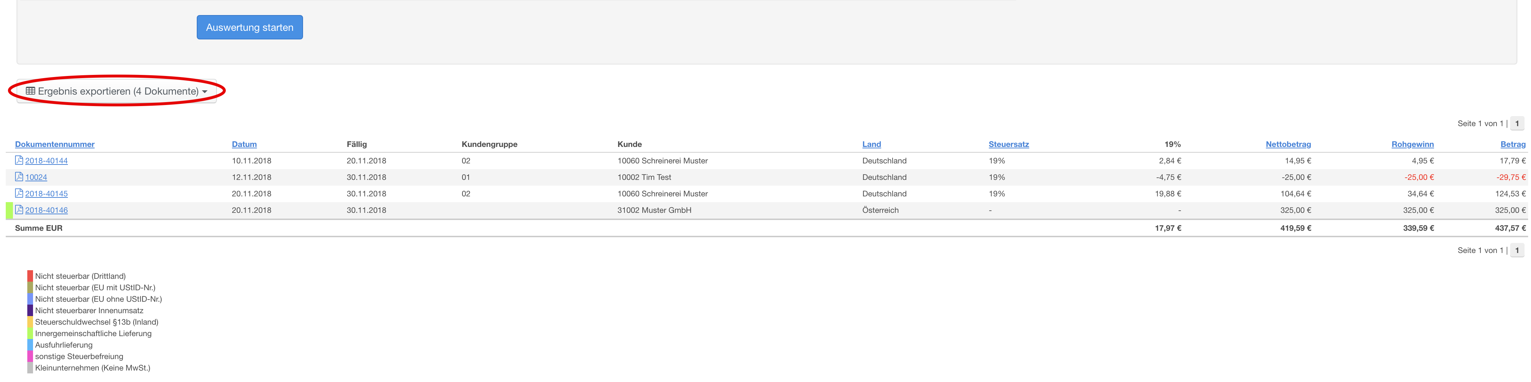Click PDF icon beside document 10024

tap(19, 177)
